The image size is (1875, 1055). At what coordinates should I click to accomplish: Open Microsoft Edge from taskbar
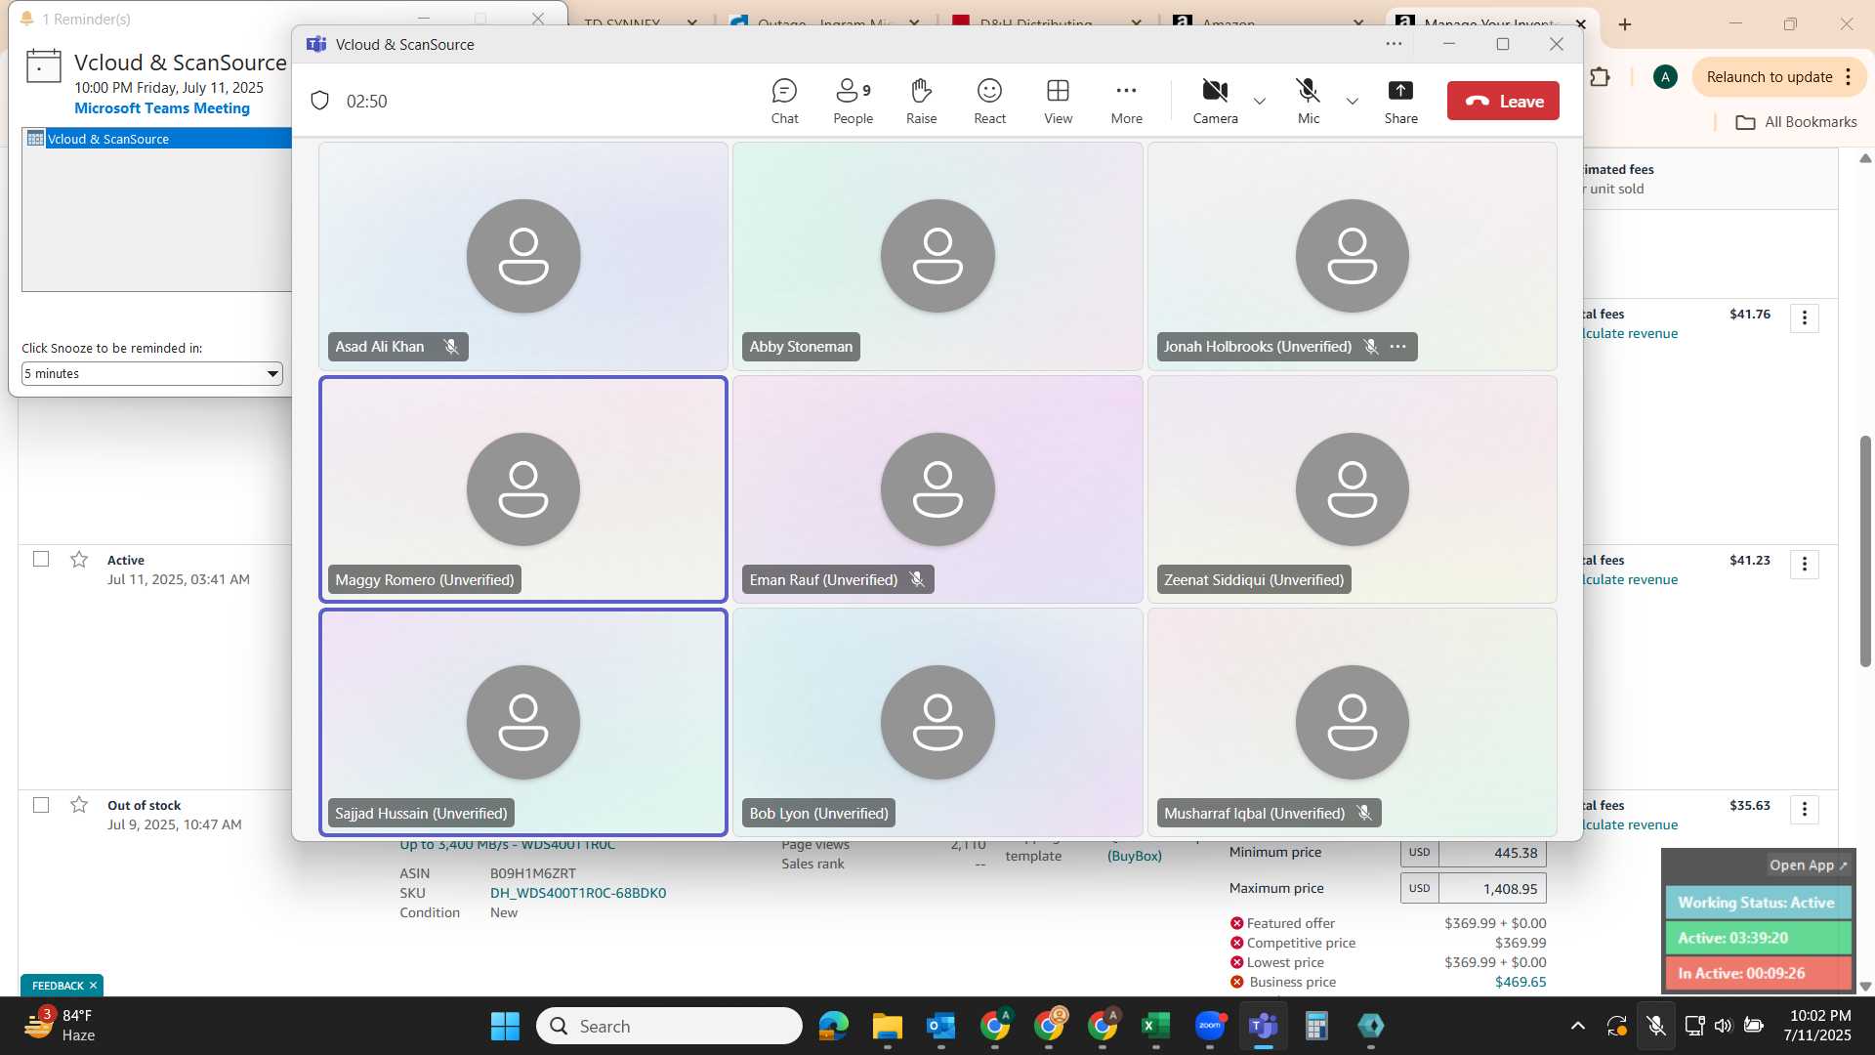(x=833, y=1026)
